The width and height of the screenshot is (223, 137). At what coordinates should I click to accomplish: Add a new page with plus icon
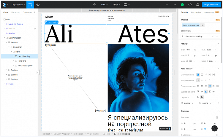coord(34,12)
